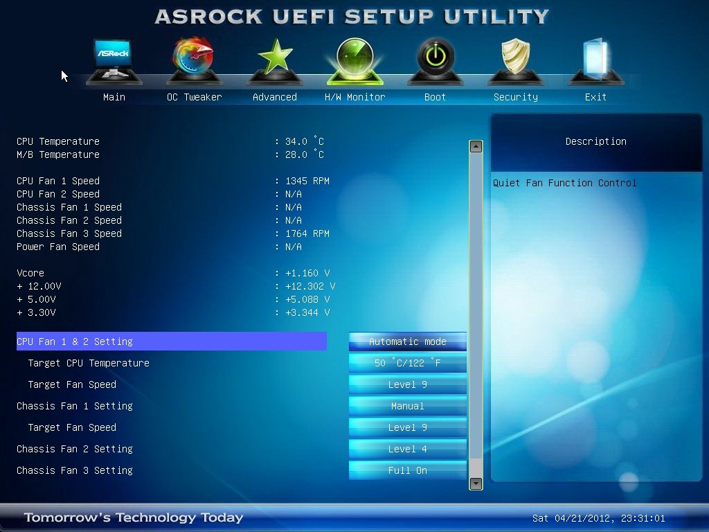The width and height of the screenshot is (709, 532).
Task: Open OC Tweaker flaming gauge icon
Action: click(x=194, y=61)
